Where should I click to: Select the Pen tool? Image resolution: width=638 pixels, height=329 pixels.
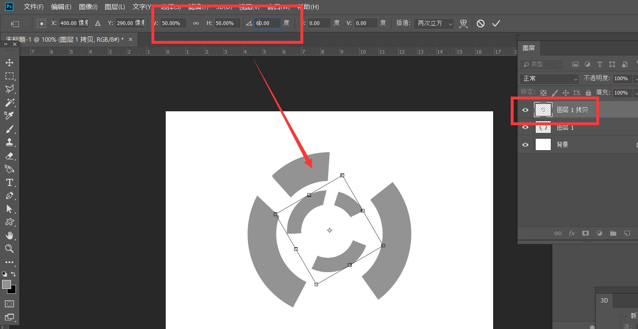9,196
